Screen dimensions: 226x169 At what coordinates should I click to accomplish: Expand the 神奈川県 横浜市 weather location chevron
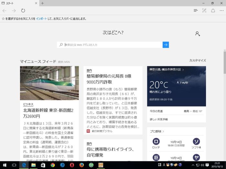[184, 70]
